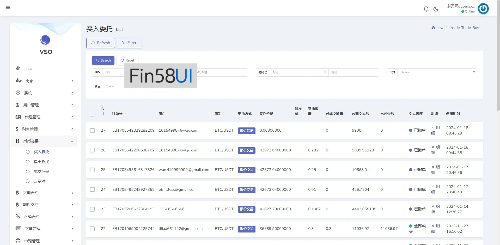Open the 币对 Choose dropdown
Image resolution: width=500 pixels, height=245 pixels.
[437, 72]
